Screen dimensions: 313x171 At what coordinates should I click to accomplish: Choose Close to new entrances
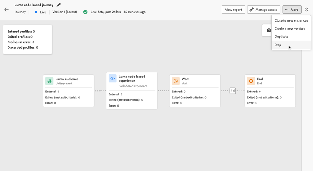click(291, 20)
